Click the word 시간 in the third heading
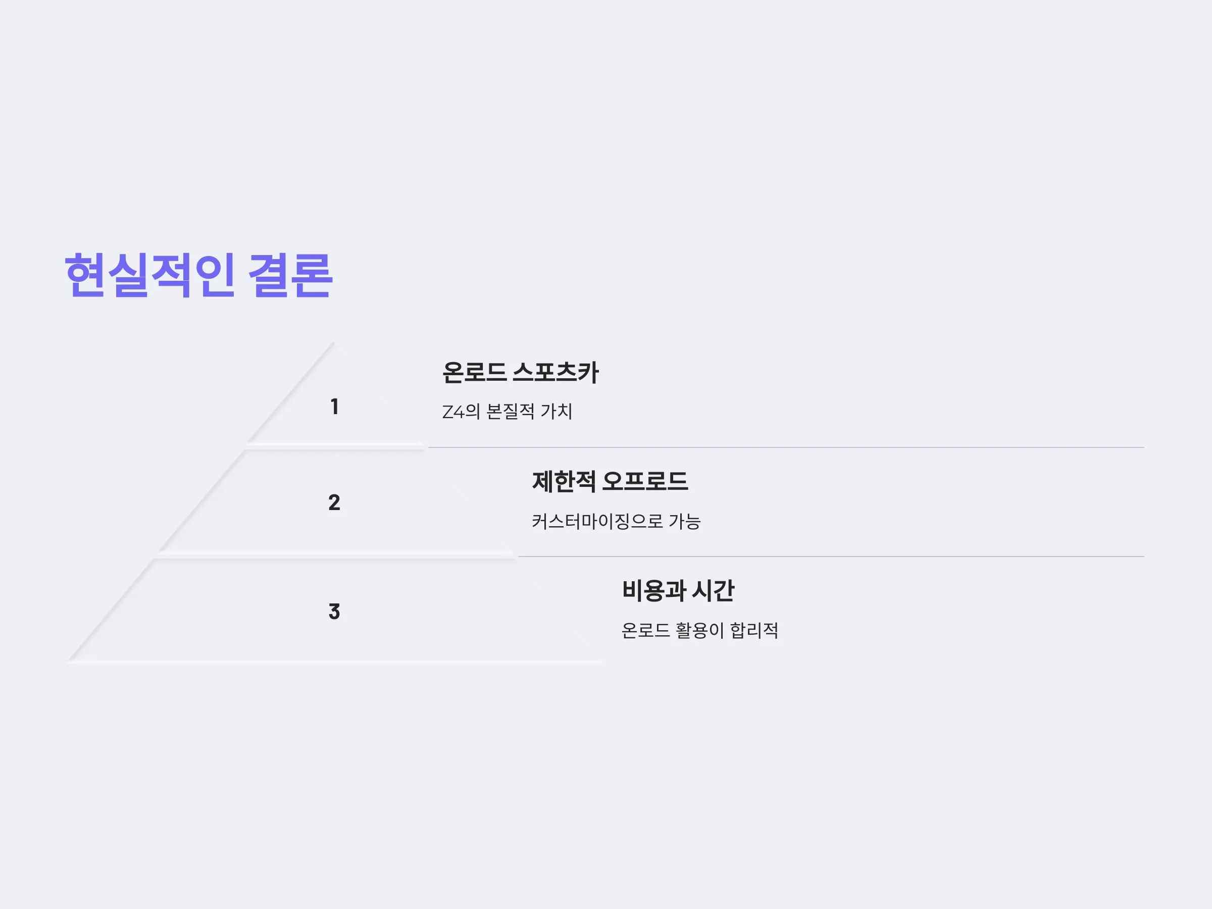The image size is (1212, 909). point(713,591)
